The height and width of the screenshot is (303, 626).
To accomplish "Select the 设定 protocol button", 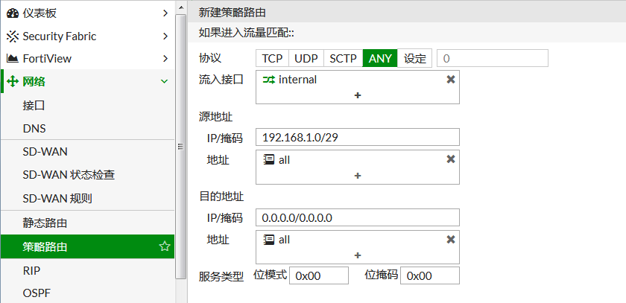I will (x=415, y=59).
